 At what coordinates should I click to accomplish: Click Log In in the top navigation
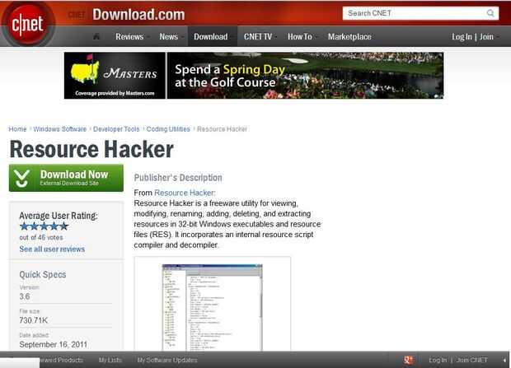click(462, 37)
